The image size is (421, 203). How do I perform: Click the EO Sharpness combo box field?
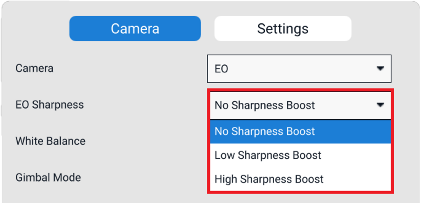[x=288, y=105]
